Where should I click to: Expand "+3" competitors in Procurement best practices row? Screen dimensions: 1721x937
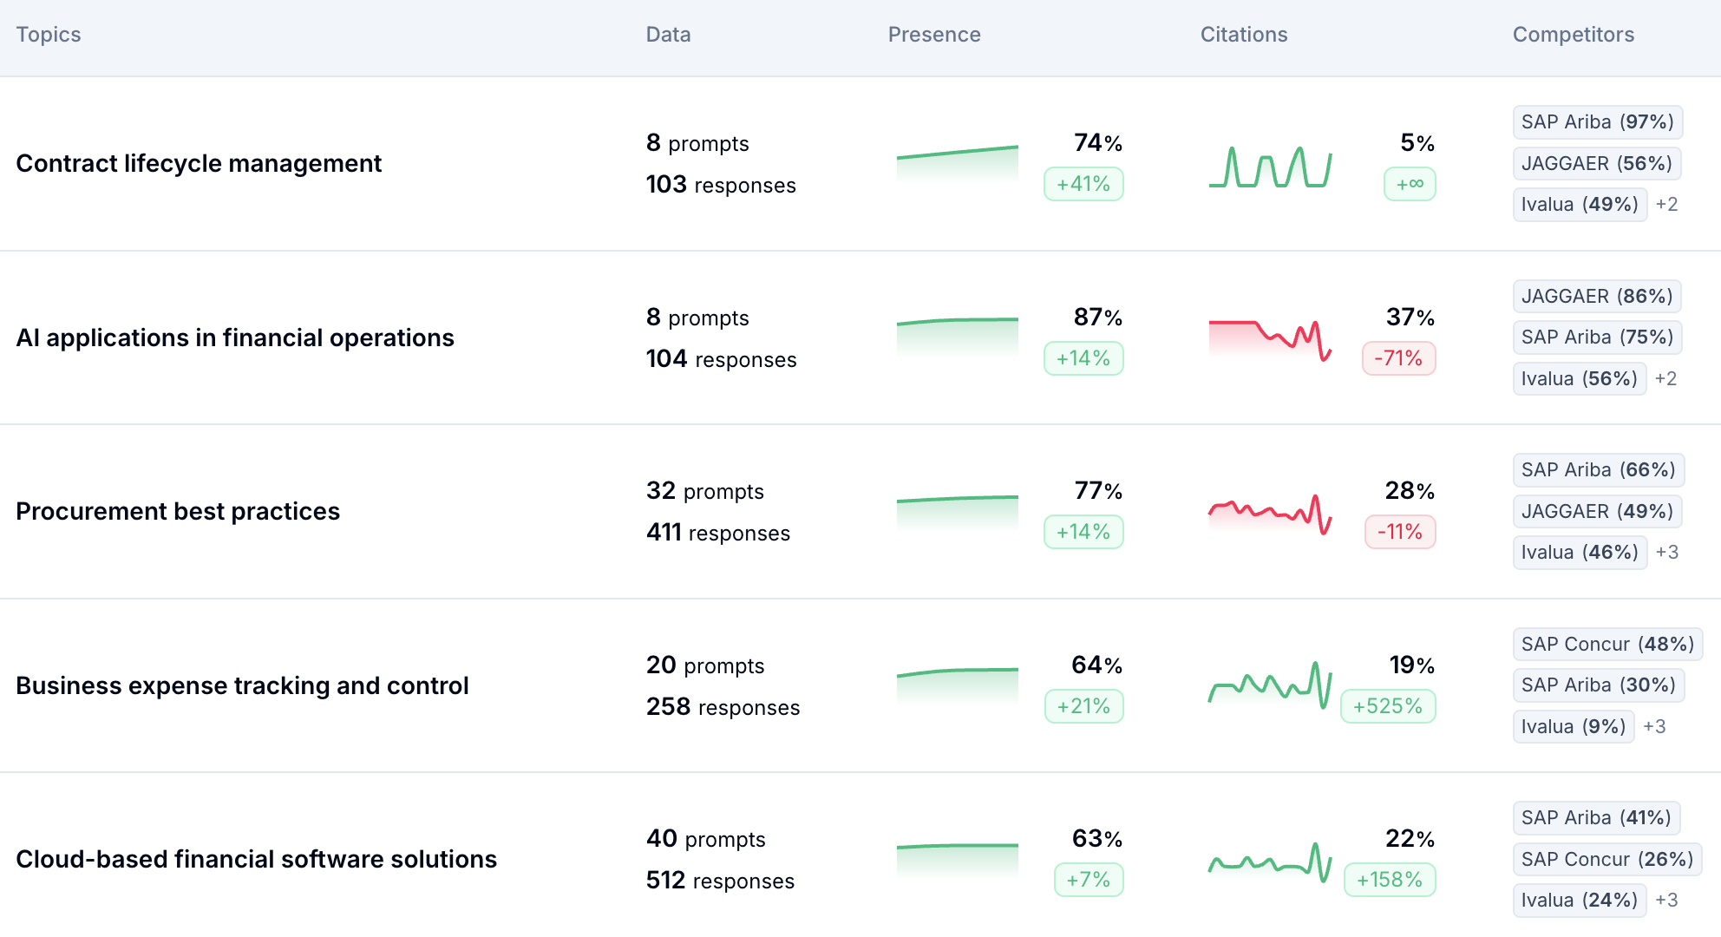pos(1667,552)
